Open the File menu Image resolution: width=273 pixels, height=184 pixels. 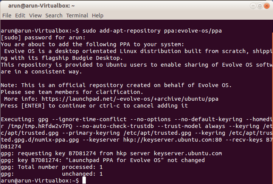pyautogui.click(x=7, y=16)
